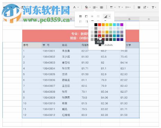Click the hex color field 2b2b2b
This screenshot has height=128, width=161.
coord(108,45)
